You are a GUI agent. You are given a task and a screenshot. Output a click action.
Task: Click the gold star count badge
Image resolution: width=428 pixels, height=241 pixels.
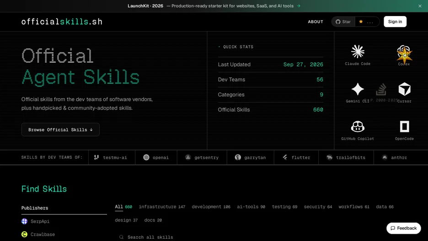coord(367,21)
